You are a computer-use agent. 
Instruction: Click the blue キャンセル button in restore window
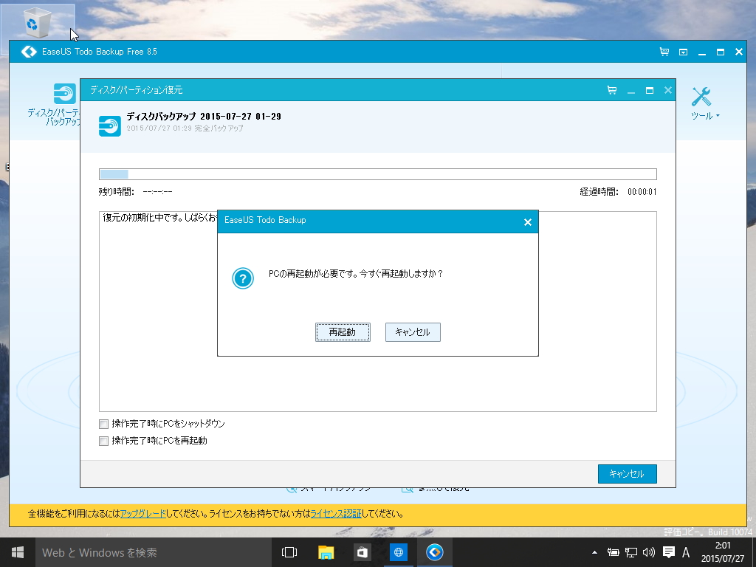[627, 474]
